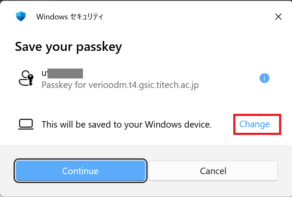
Task: Click the Windows Security shield icon
Action: (x=21, y=17)
